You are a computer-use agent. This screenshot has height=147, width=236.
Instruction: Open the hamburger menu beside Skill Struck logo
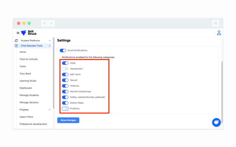pos(18,33)
